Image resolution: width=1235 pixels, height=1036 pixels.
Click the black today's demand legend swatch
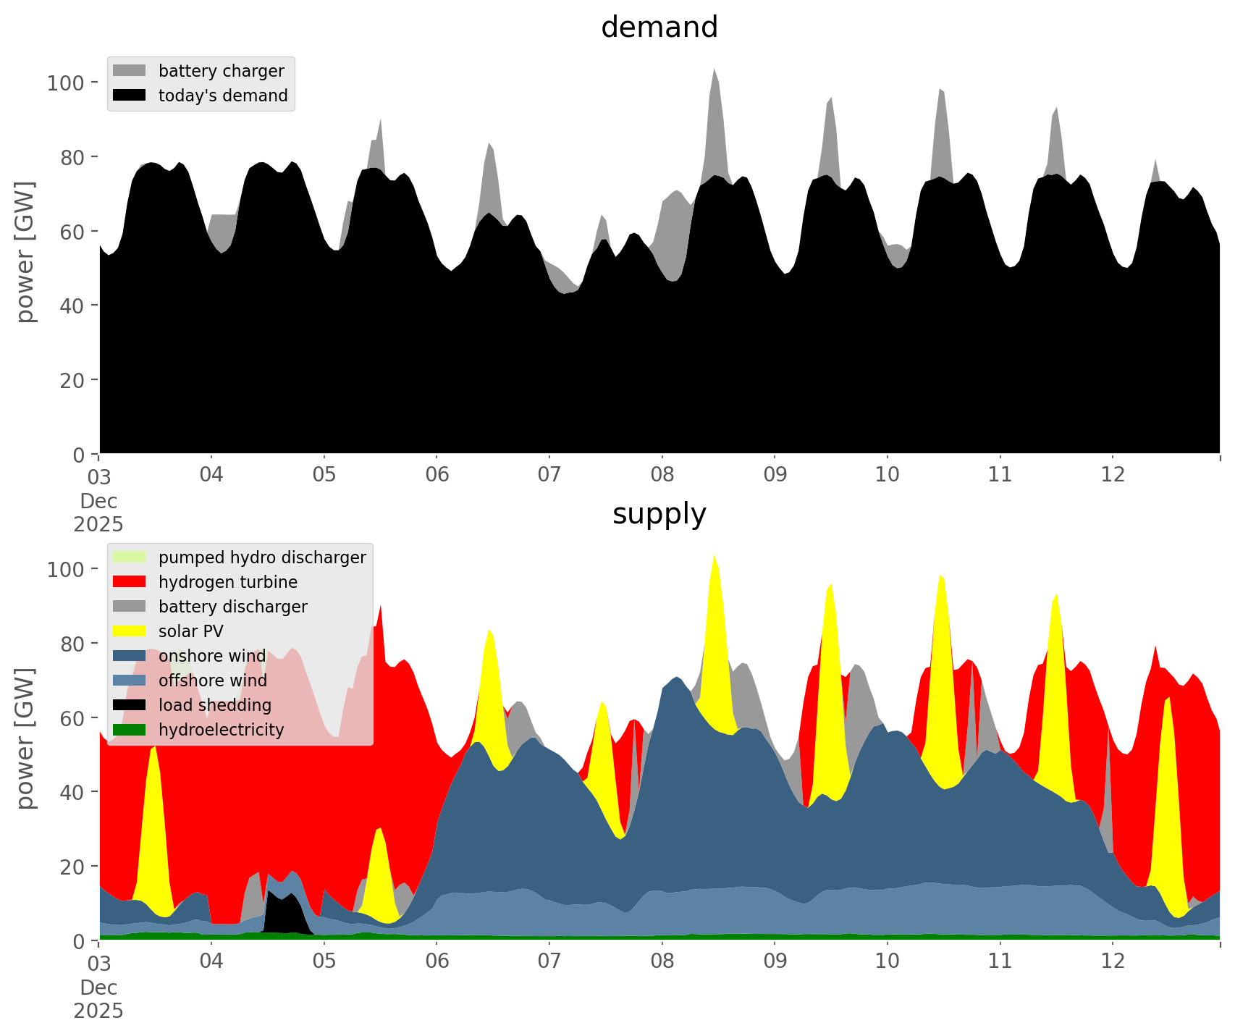point(130,96)
